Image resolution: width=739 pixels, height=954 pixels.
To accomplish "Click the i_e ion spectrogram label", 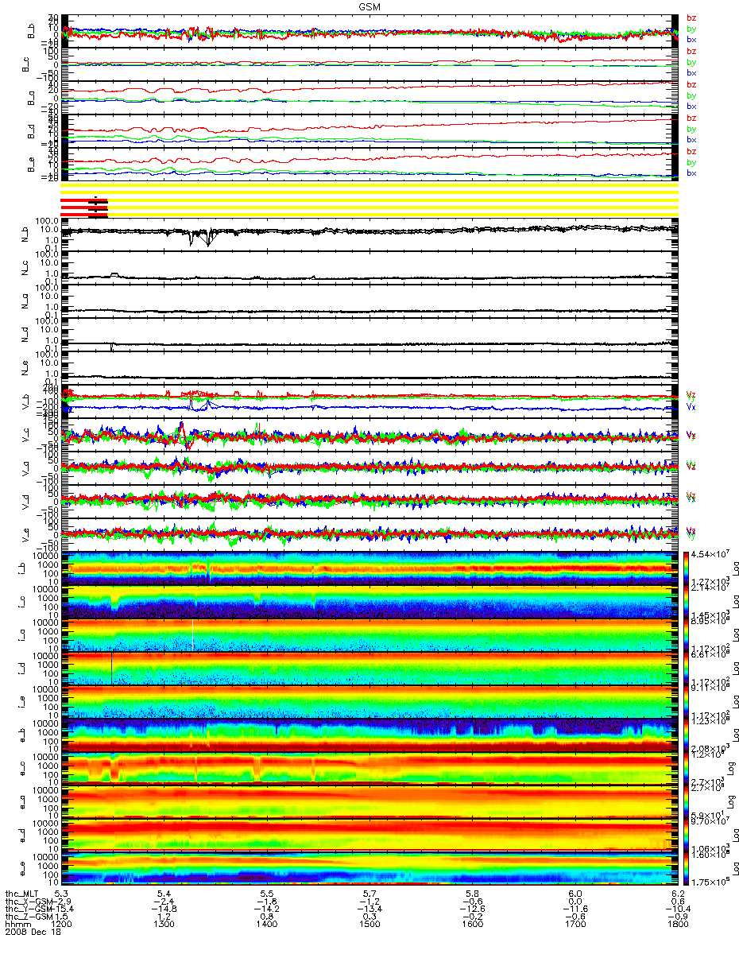I will pyautogui.click(x=22, y=701).
